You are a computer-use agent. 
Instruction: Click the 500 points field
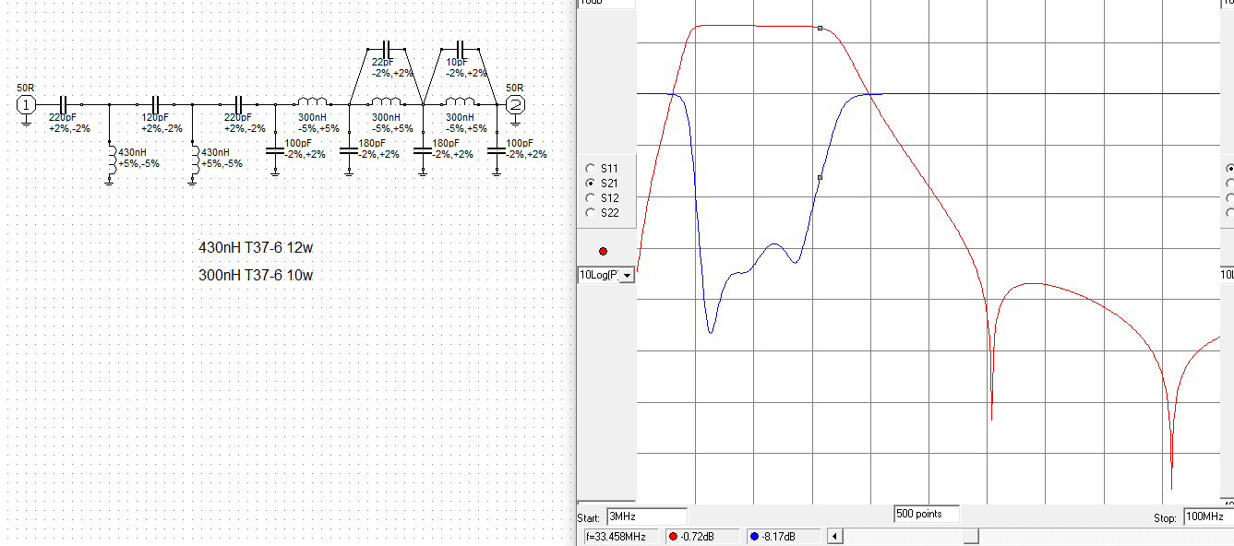926,514
